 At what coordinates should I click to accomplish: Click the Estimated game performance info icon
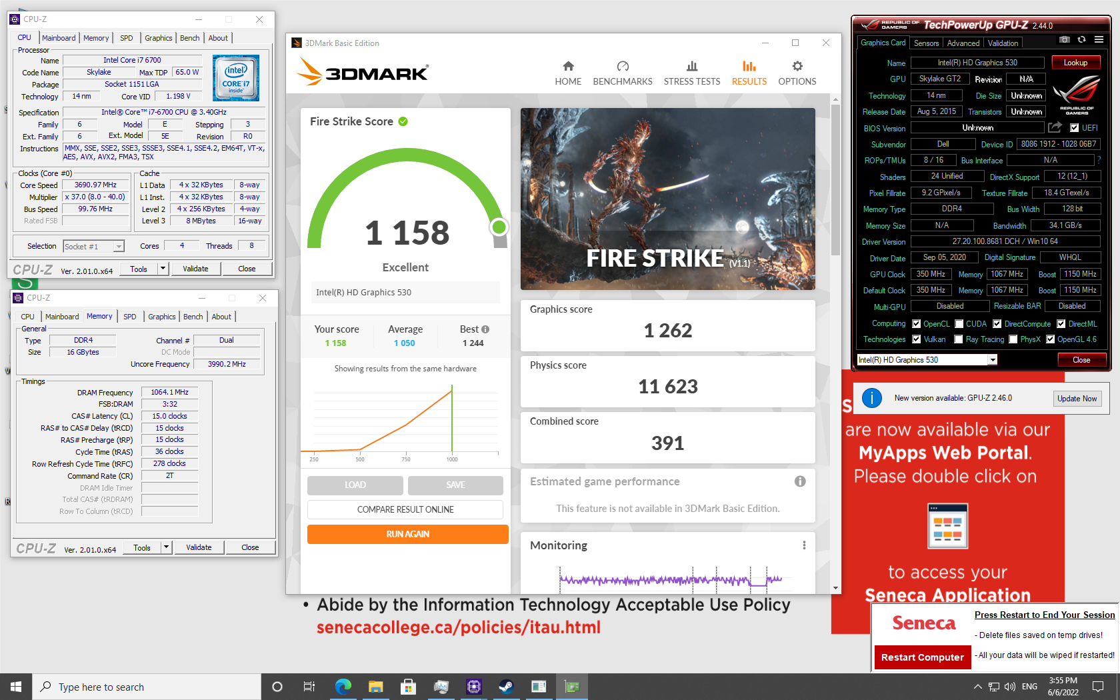coord(800,481)
